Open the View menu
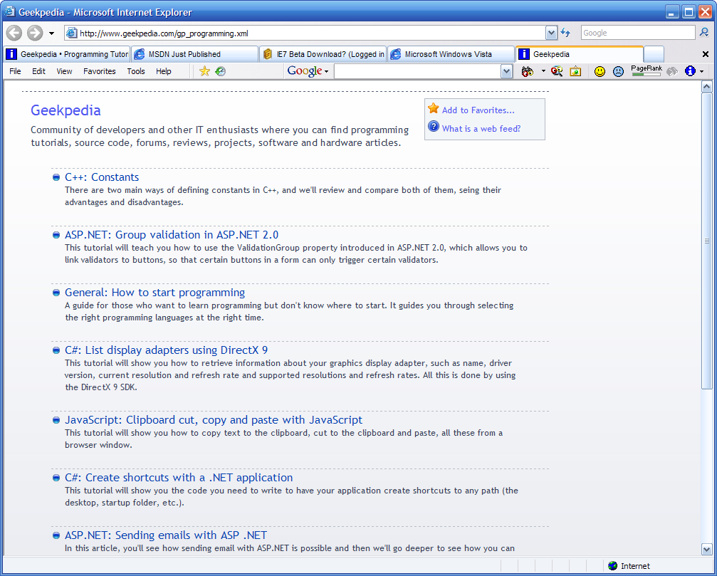Image resolution: width=717 pixels, height=576 pixels. point(65,71)
